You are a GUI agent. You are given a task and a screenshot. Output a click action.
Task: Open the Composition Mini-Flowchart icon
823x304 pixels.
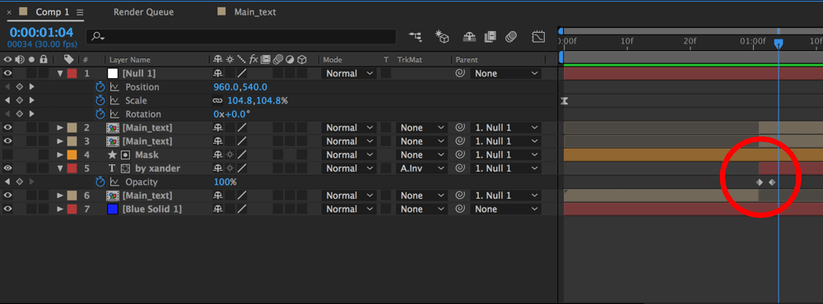[416, 37]
